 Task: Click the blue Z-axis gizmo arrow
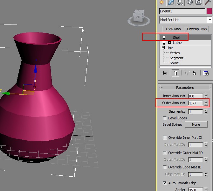[x=36, y=69]
